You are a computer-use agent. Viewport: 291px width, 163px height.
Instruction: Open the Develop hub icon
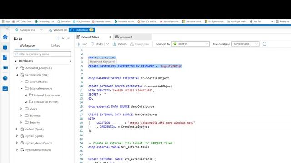(x=5, y=58)
